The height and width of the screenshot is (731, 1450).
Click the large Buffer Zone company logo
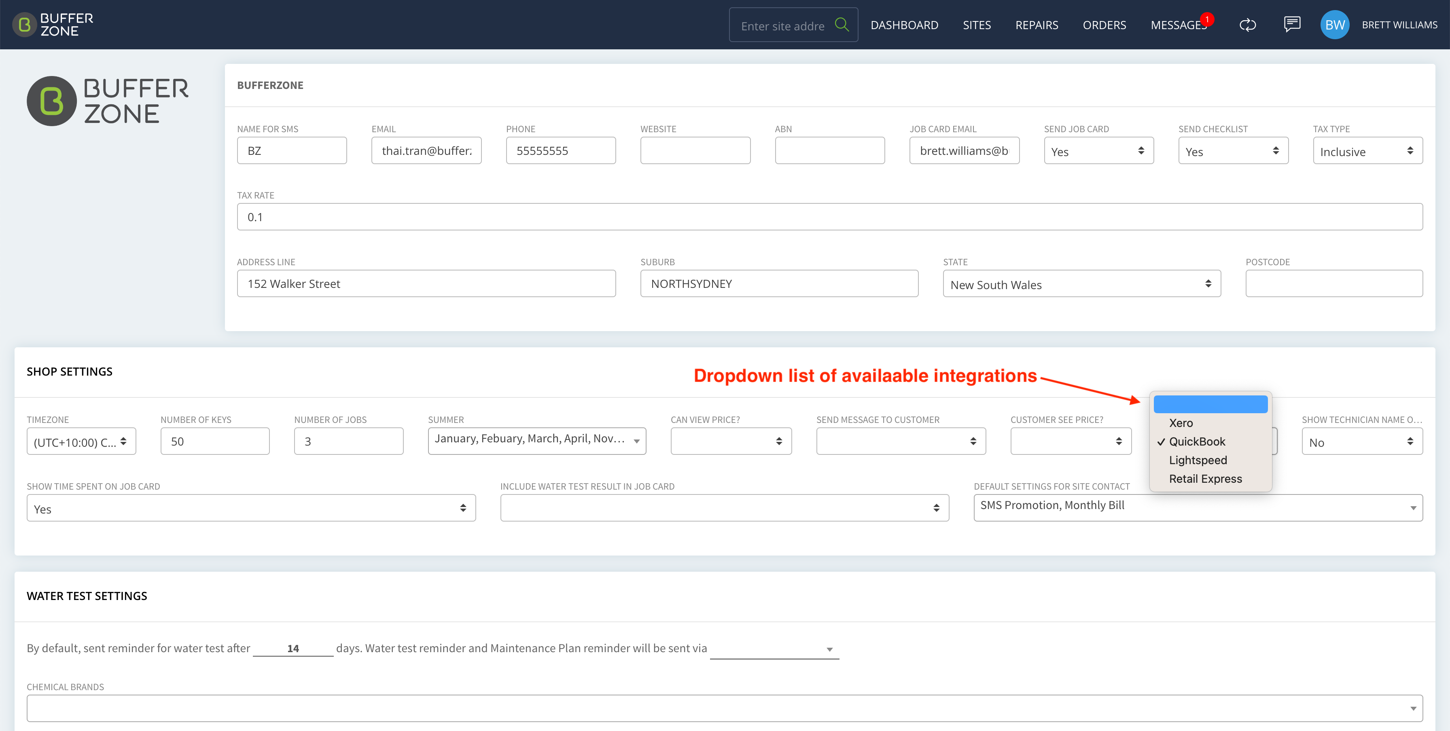pyautogui.click(x=108, y=101)
